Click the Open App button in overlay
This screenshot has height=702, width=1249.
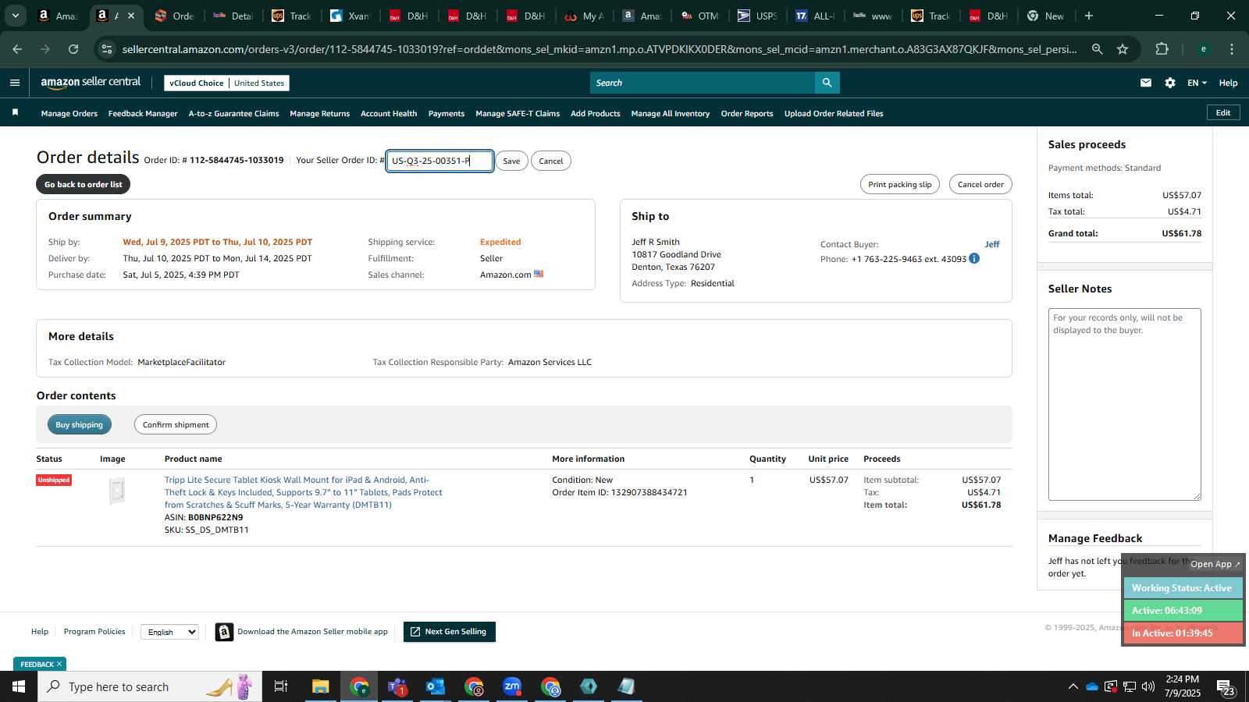click(1215, 564)
